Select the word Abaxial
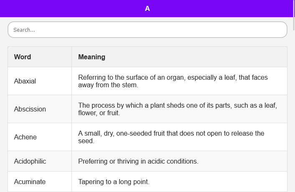295x192 pixels. tap(25, 81)
